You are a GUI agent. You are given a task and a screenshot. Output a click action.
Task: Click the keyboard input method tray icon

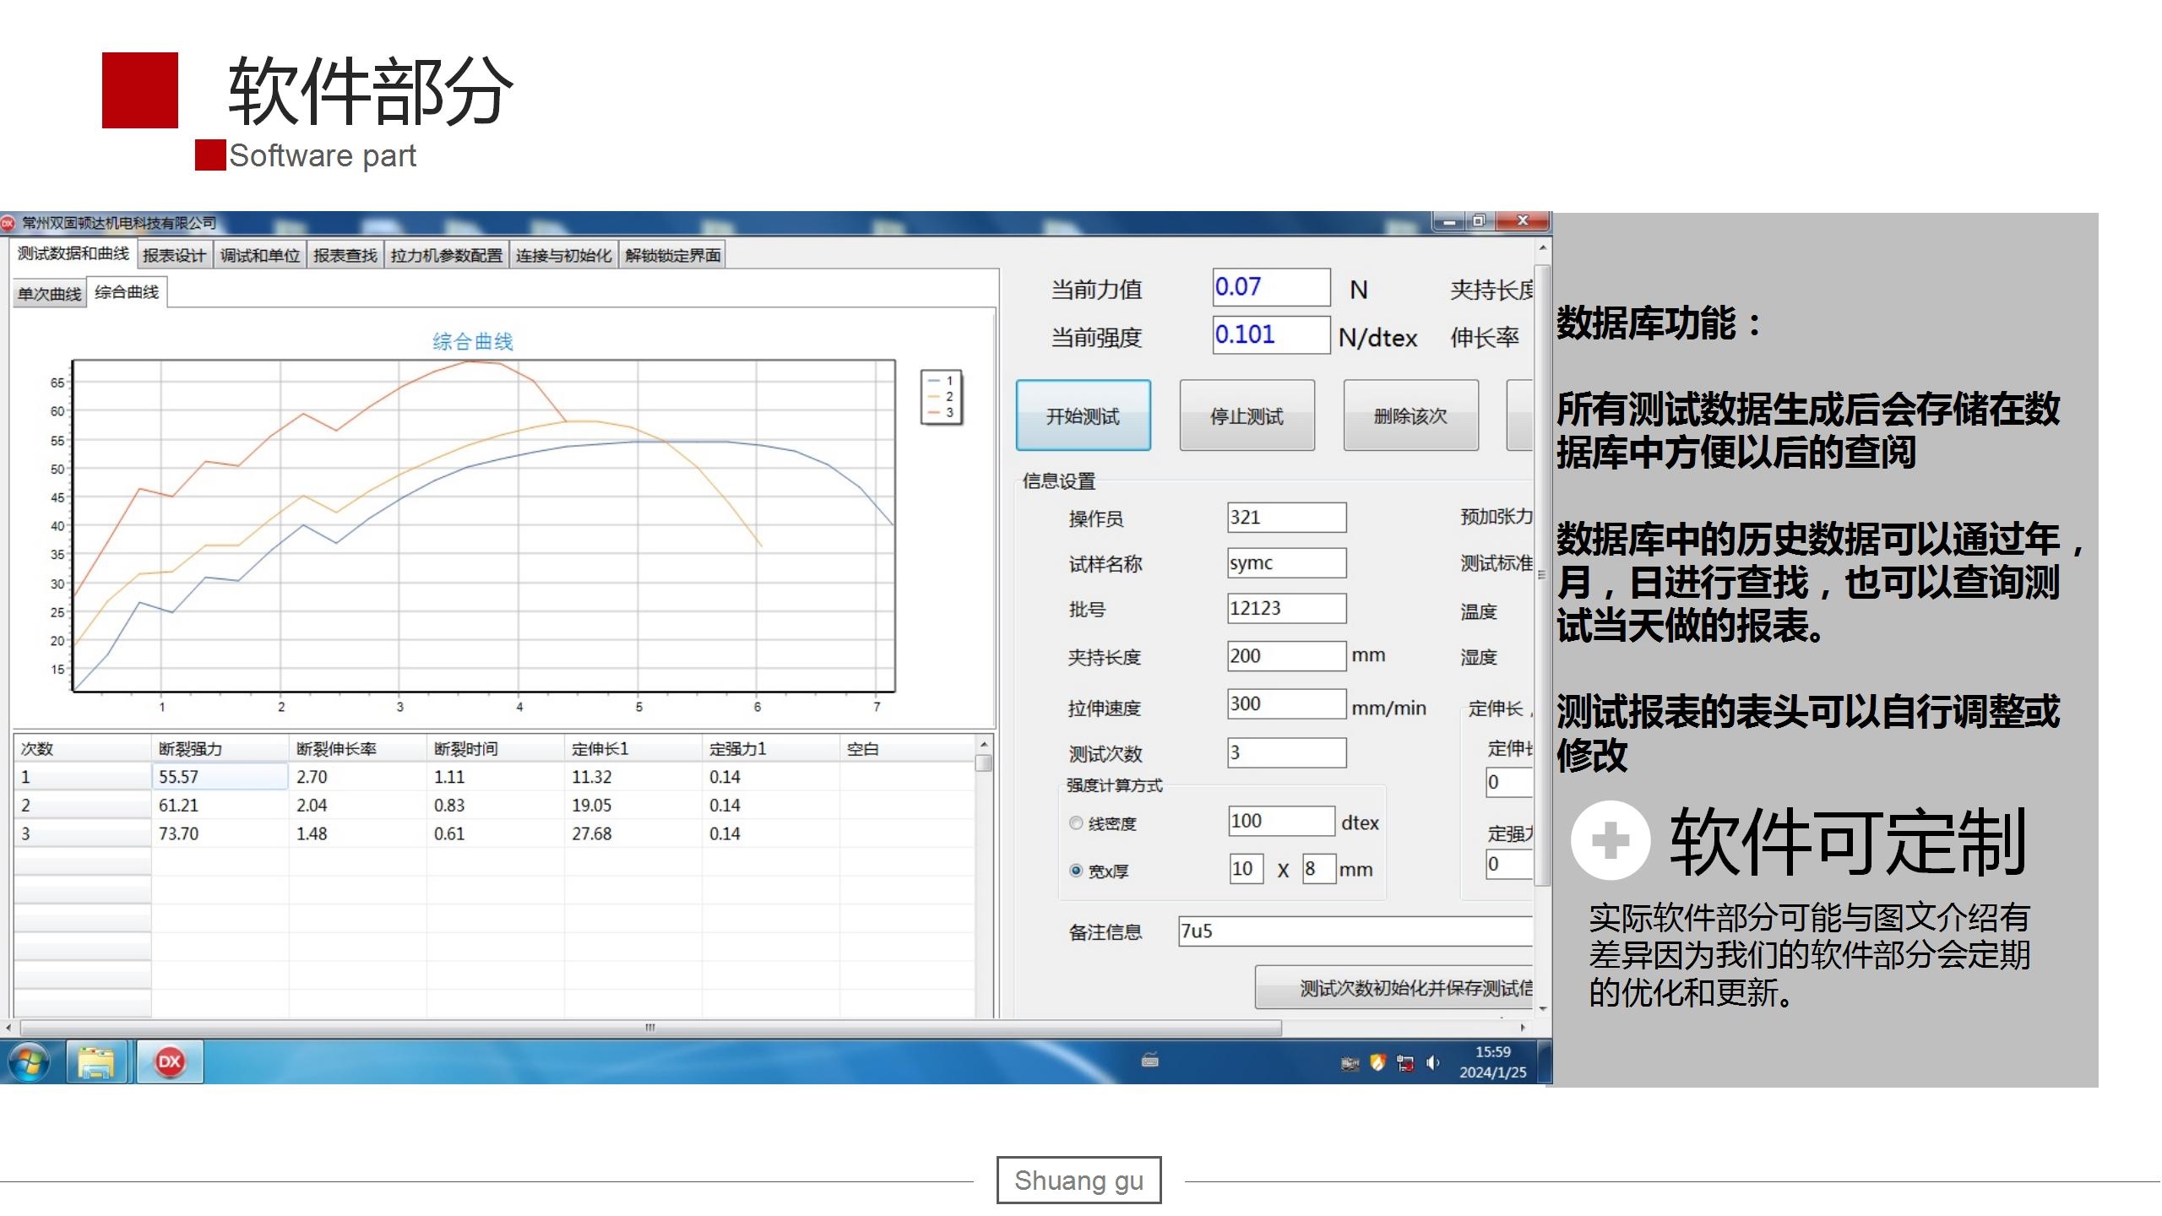point(1149,1061)
